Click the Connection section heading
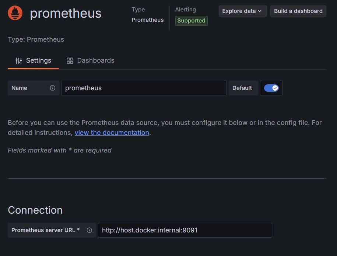Screen dimensions: 337x256 (35, 210)
